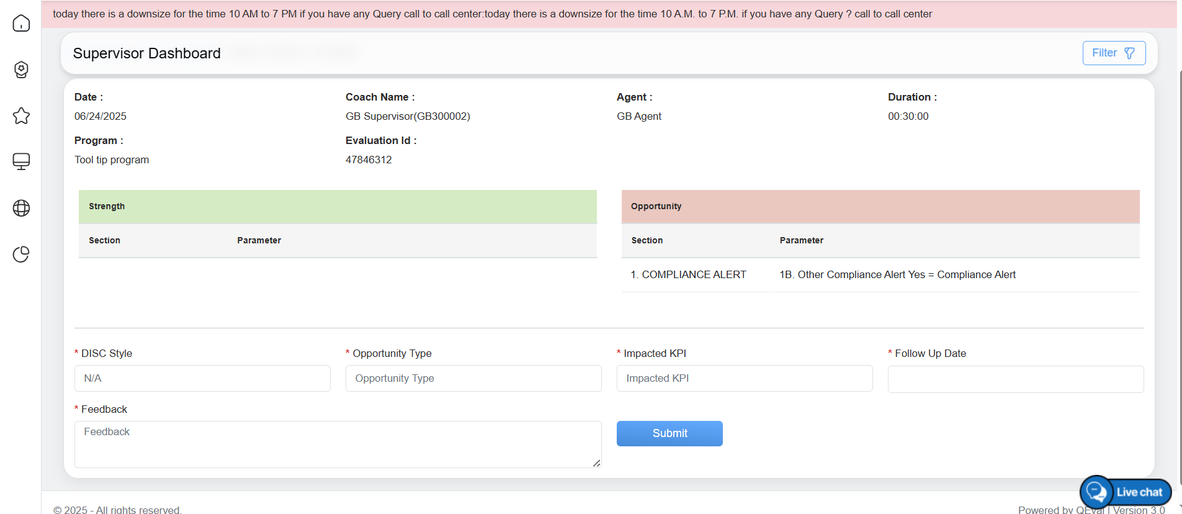Click the Live chat bubble icon
The width and height of the screenshot is (1182, 514).
pyautogui.click(x=1097, y=492)
